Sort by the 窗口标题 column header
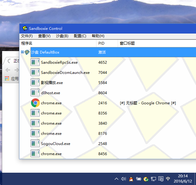 pyautogui.click(x=157, y=43)
